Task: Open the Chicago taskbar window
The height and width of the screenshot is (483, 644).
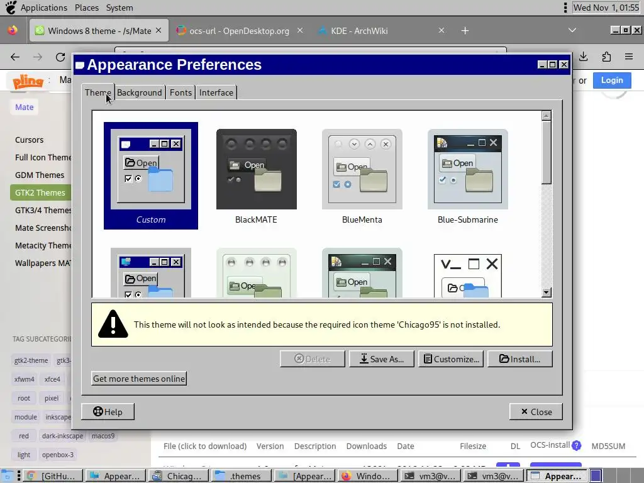Action: pos(179,476)
